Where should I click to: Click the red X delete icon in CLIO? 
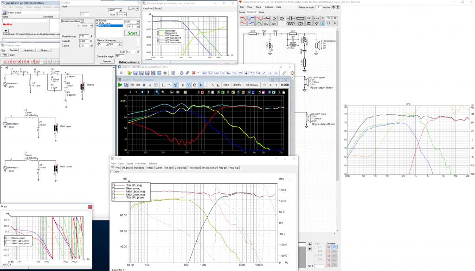click(x=193, y=73)
